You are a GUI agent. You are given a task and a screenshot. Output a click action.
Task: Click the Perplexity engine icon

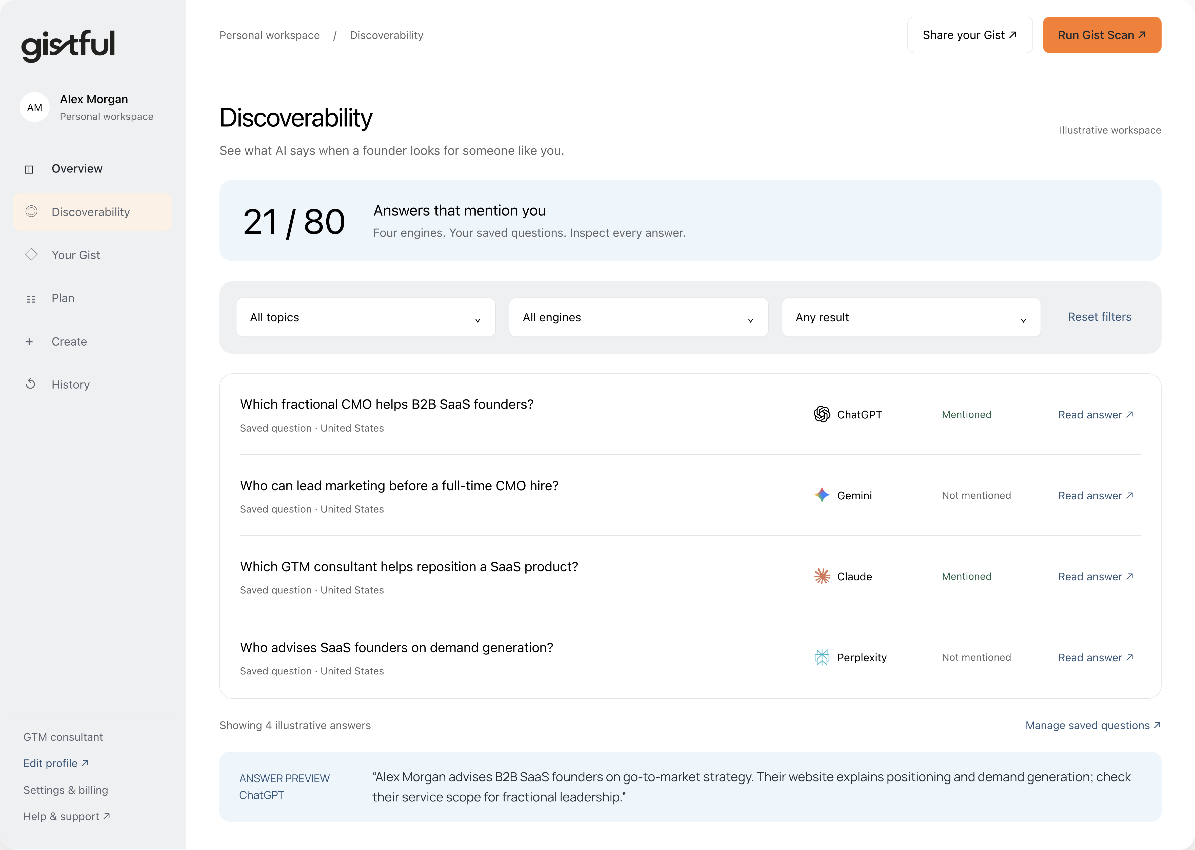point(822,657)
